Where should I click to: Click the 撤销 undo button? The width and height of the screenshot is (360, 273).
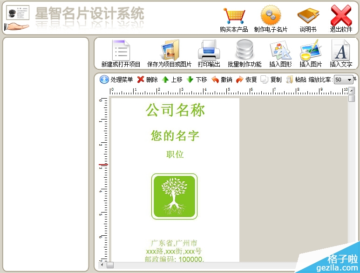222,80
